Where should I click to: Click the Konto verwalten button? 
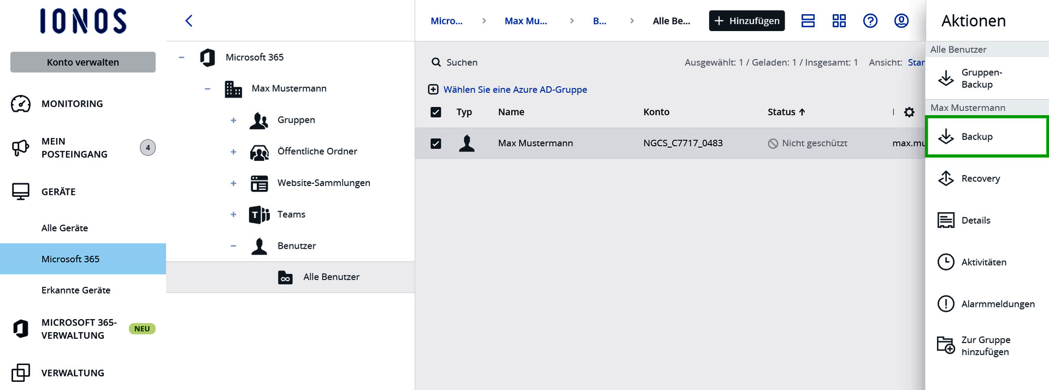tap(83, 62)
